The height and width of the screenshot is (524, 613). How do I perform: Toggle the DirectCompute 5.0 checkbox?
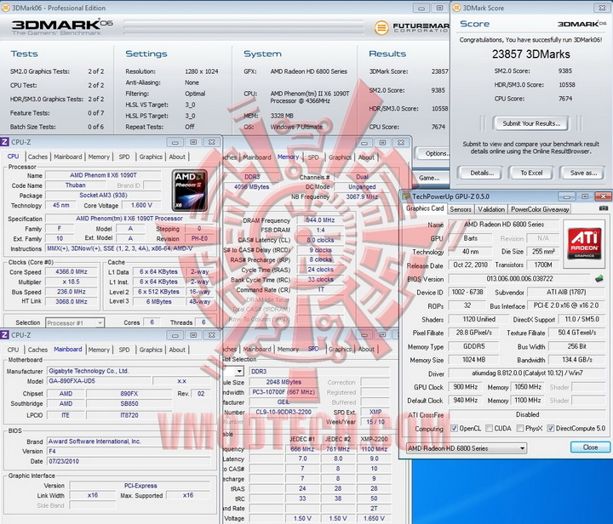[x=551, y=429]
